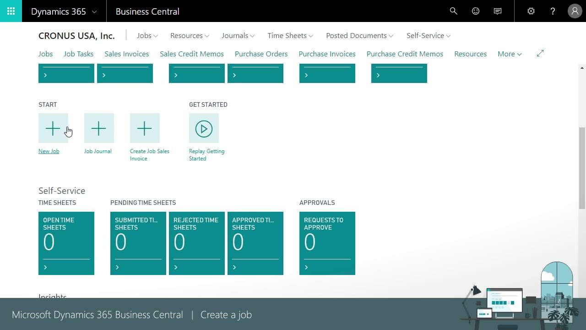
Task: Open the account profile icon
Action: (x=574, y=11)
